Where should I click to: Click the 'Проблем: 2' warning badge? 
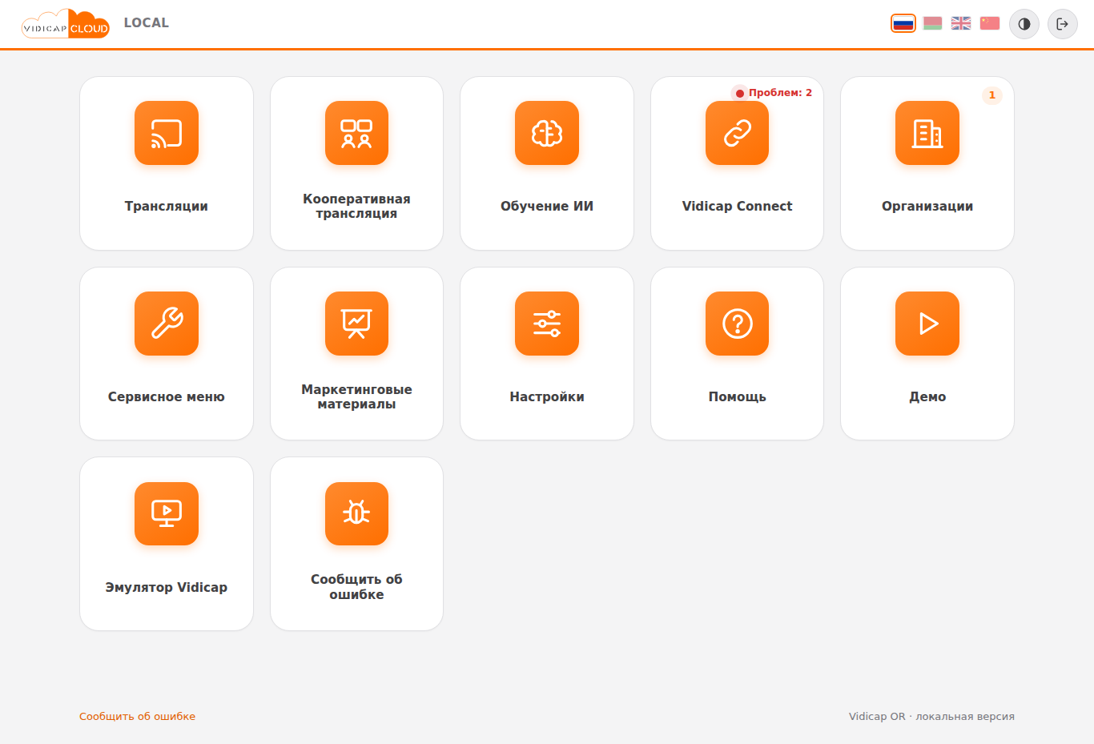[773, 93]
